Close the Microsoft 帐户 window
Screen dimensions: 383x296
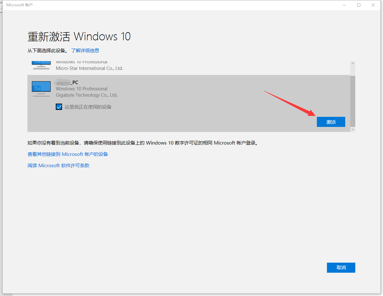point(373,5)
